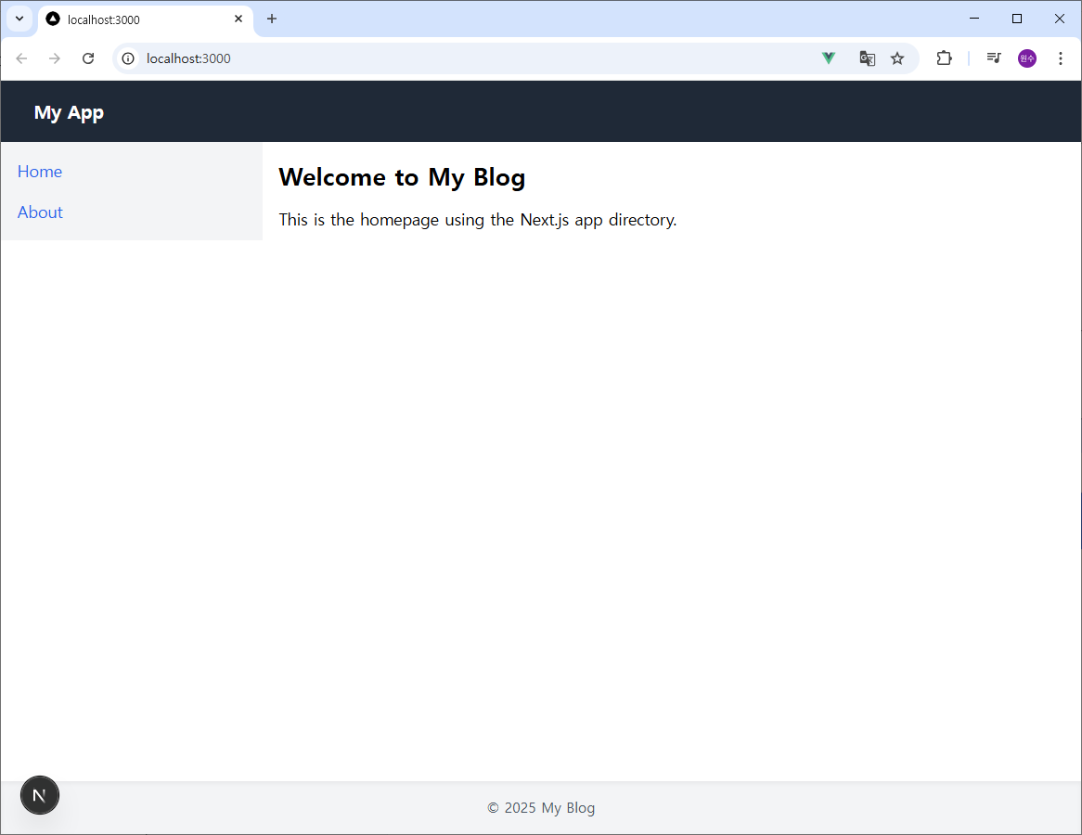
Task: Open the Google Translate page icon
Action: tap(868, 58)
